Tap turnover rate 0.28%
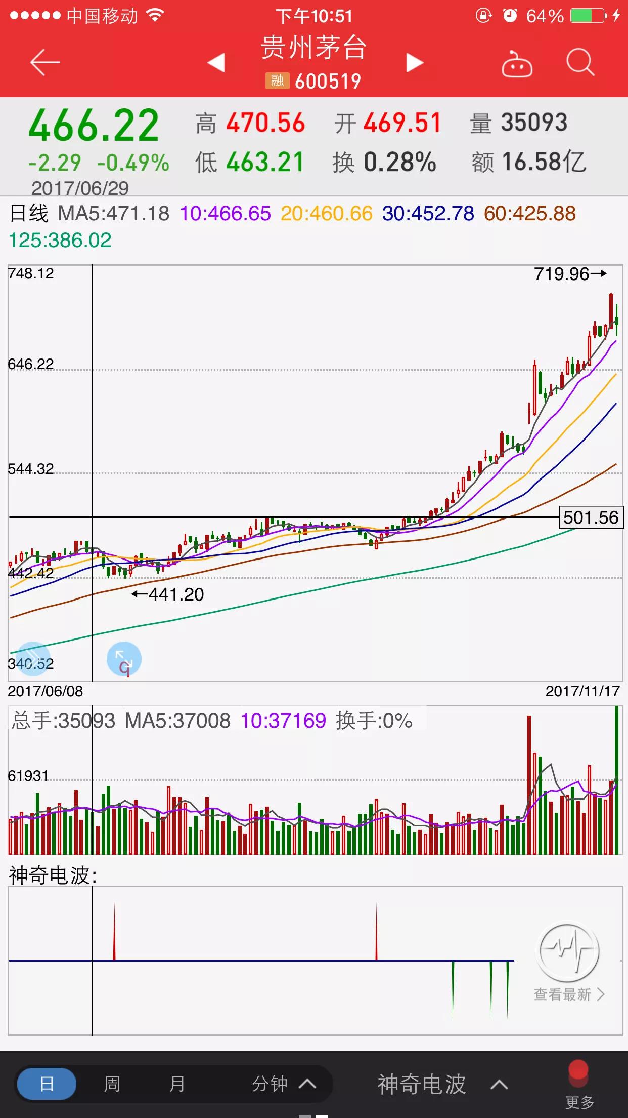Image resolution: width=628 pixels, height=1118 pixels. click(x=400, y=163)
